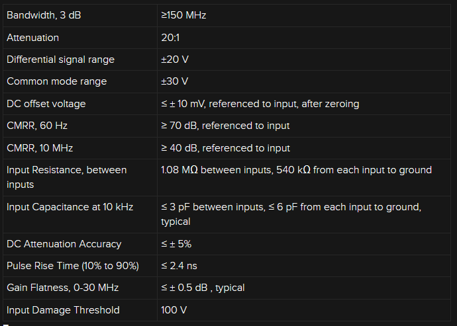
Task: Select the "±20 V" value cell
Action: [x=175, y=60]
